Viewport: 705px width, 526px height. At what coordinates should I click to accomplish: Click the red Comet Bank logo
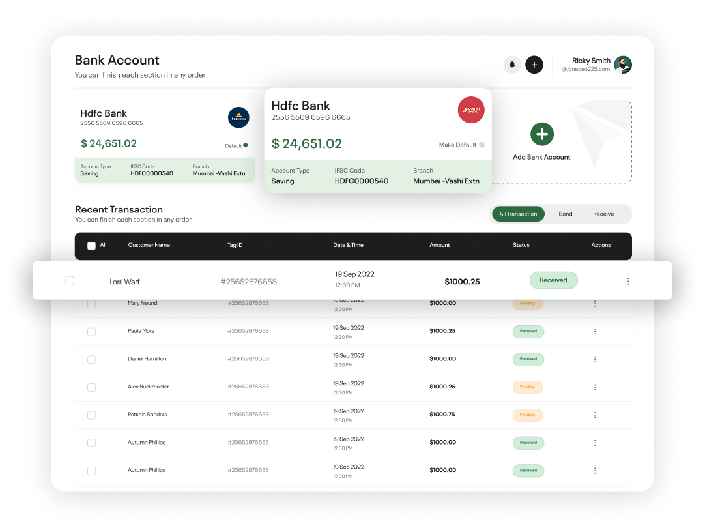(x=471, y=110)
